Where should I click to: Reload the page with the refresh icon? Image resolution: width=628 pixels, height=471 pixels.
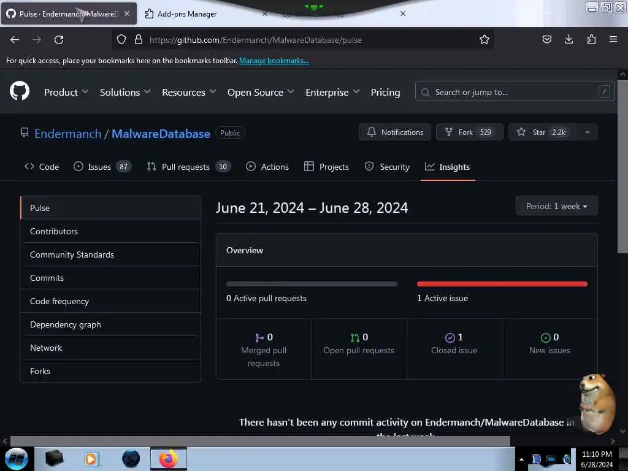(x=59, y=40)
